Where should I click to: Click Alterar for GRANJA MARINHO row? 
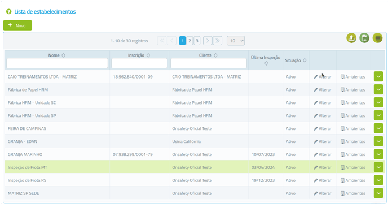323,154
